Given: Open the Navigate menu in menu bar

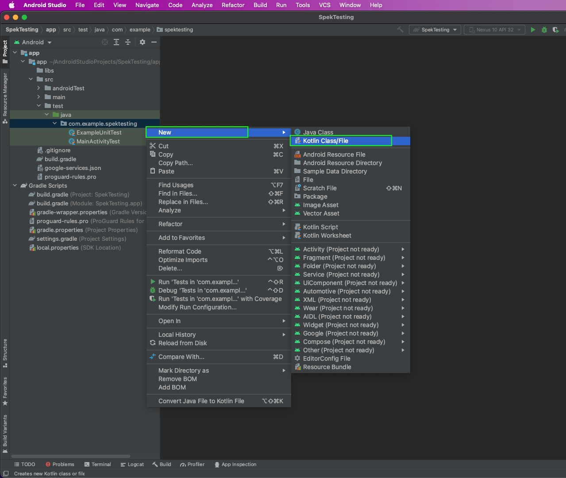Looking at the screenshot, I should tap(147, 5).
